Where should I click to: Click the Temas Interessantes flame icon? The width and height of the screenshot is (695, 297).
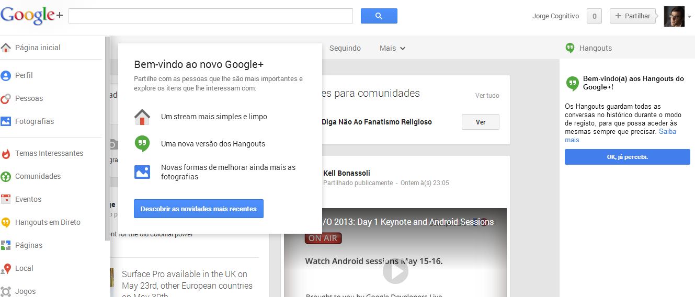6,153
